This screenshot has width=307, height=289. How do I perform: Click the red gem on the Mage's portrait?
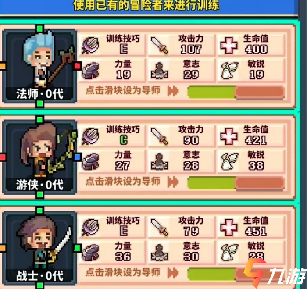[78, 66]
